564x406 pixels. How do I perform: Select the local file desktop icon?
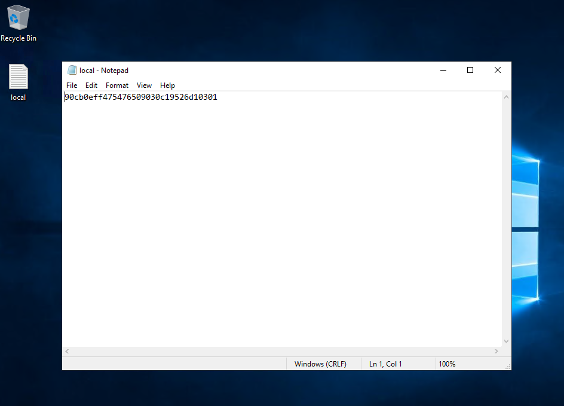pos(18,83)
